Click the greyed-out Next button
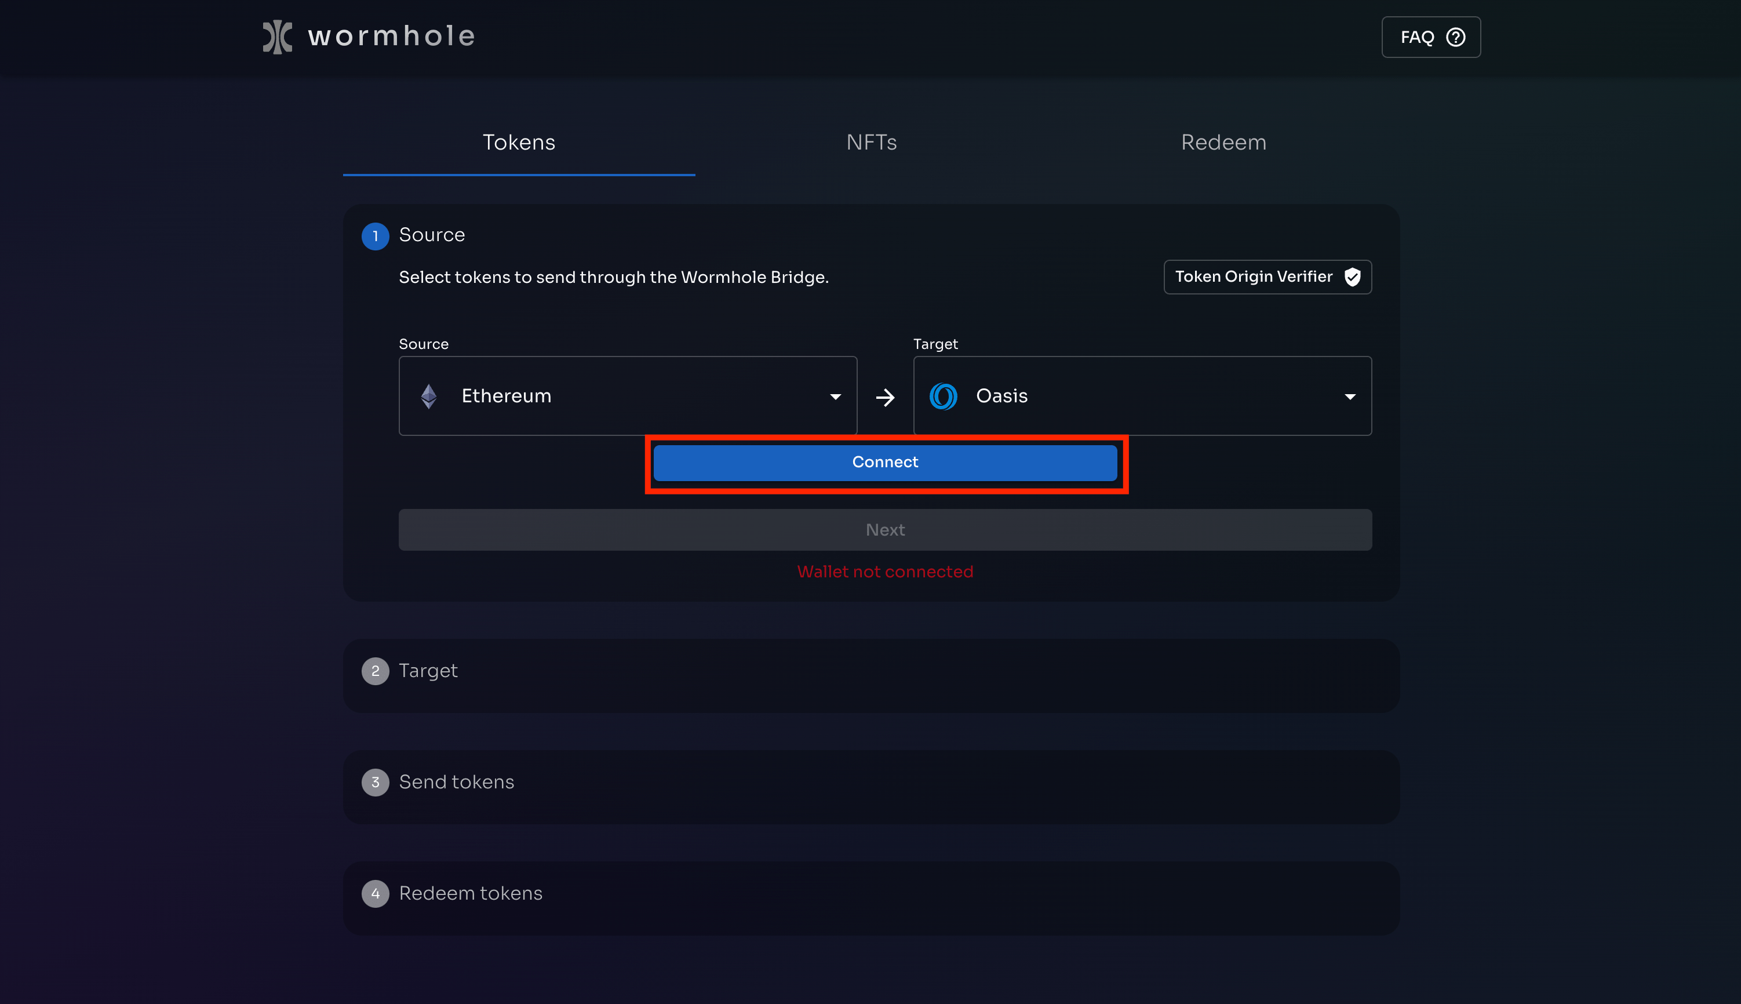Image resolution: width=1741 pixels, height=1004 pixels. 885,530
